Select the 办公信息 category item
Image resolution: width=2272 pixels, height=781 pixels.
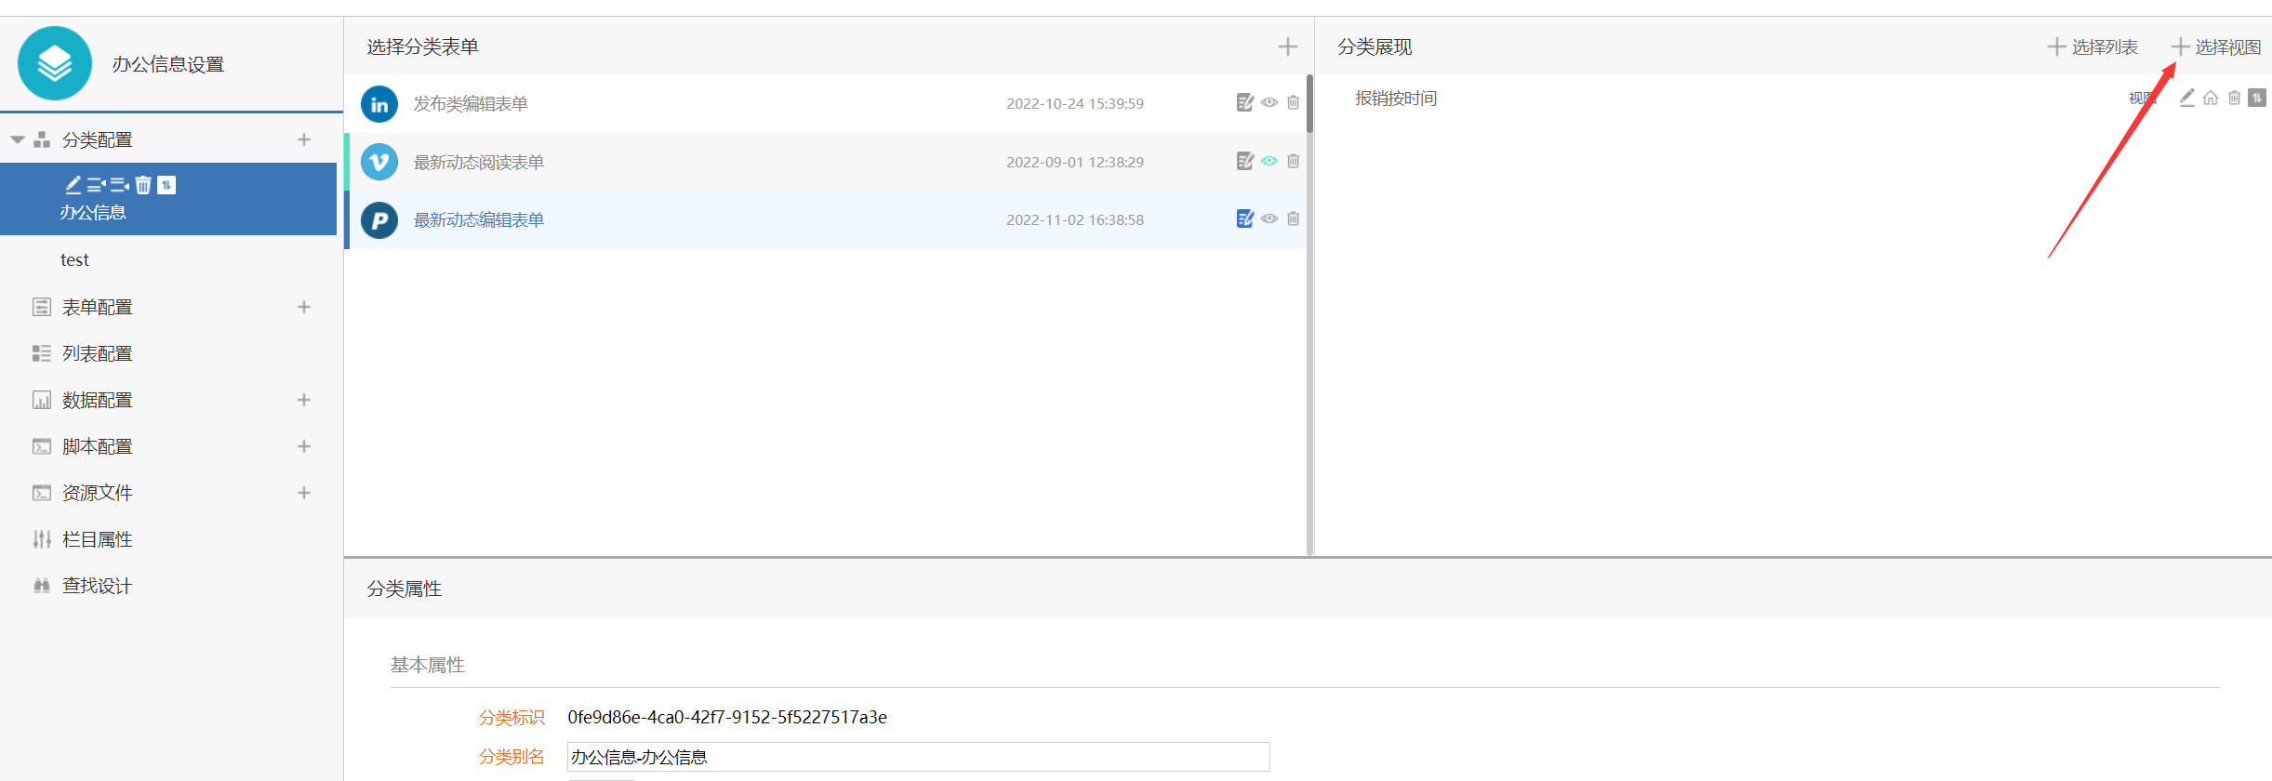168,199
